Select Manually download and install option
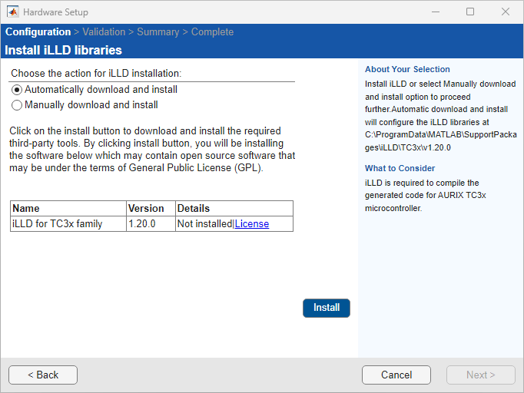524x393 pixels. (x=85, y=105)
